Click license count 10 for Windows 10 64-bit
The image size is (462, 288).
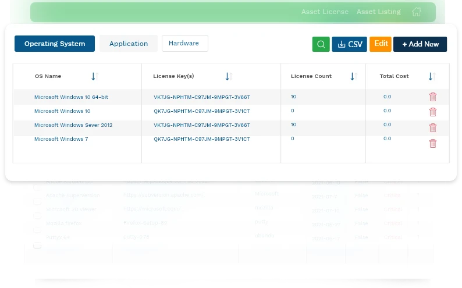(x=293, y=97)
